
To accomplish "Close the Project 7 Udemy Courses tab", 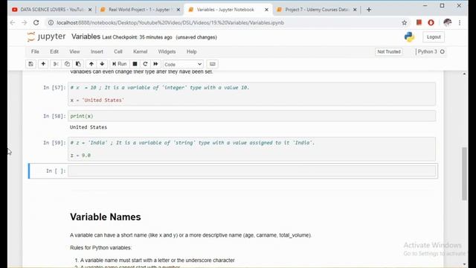I will [x=355, y=10].
